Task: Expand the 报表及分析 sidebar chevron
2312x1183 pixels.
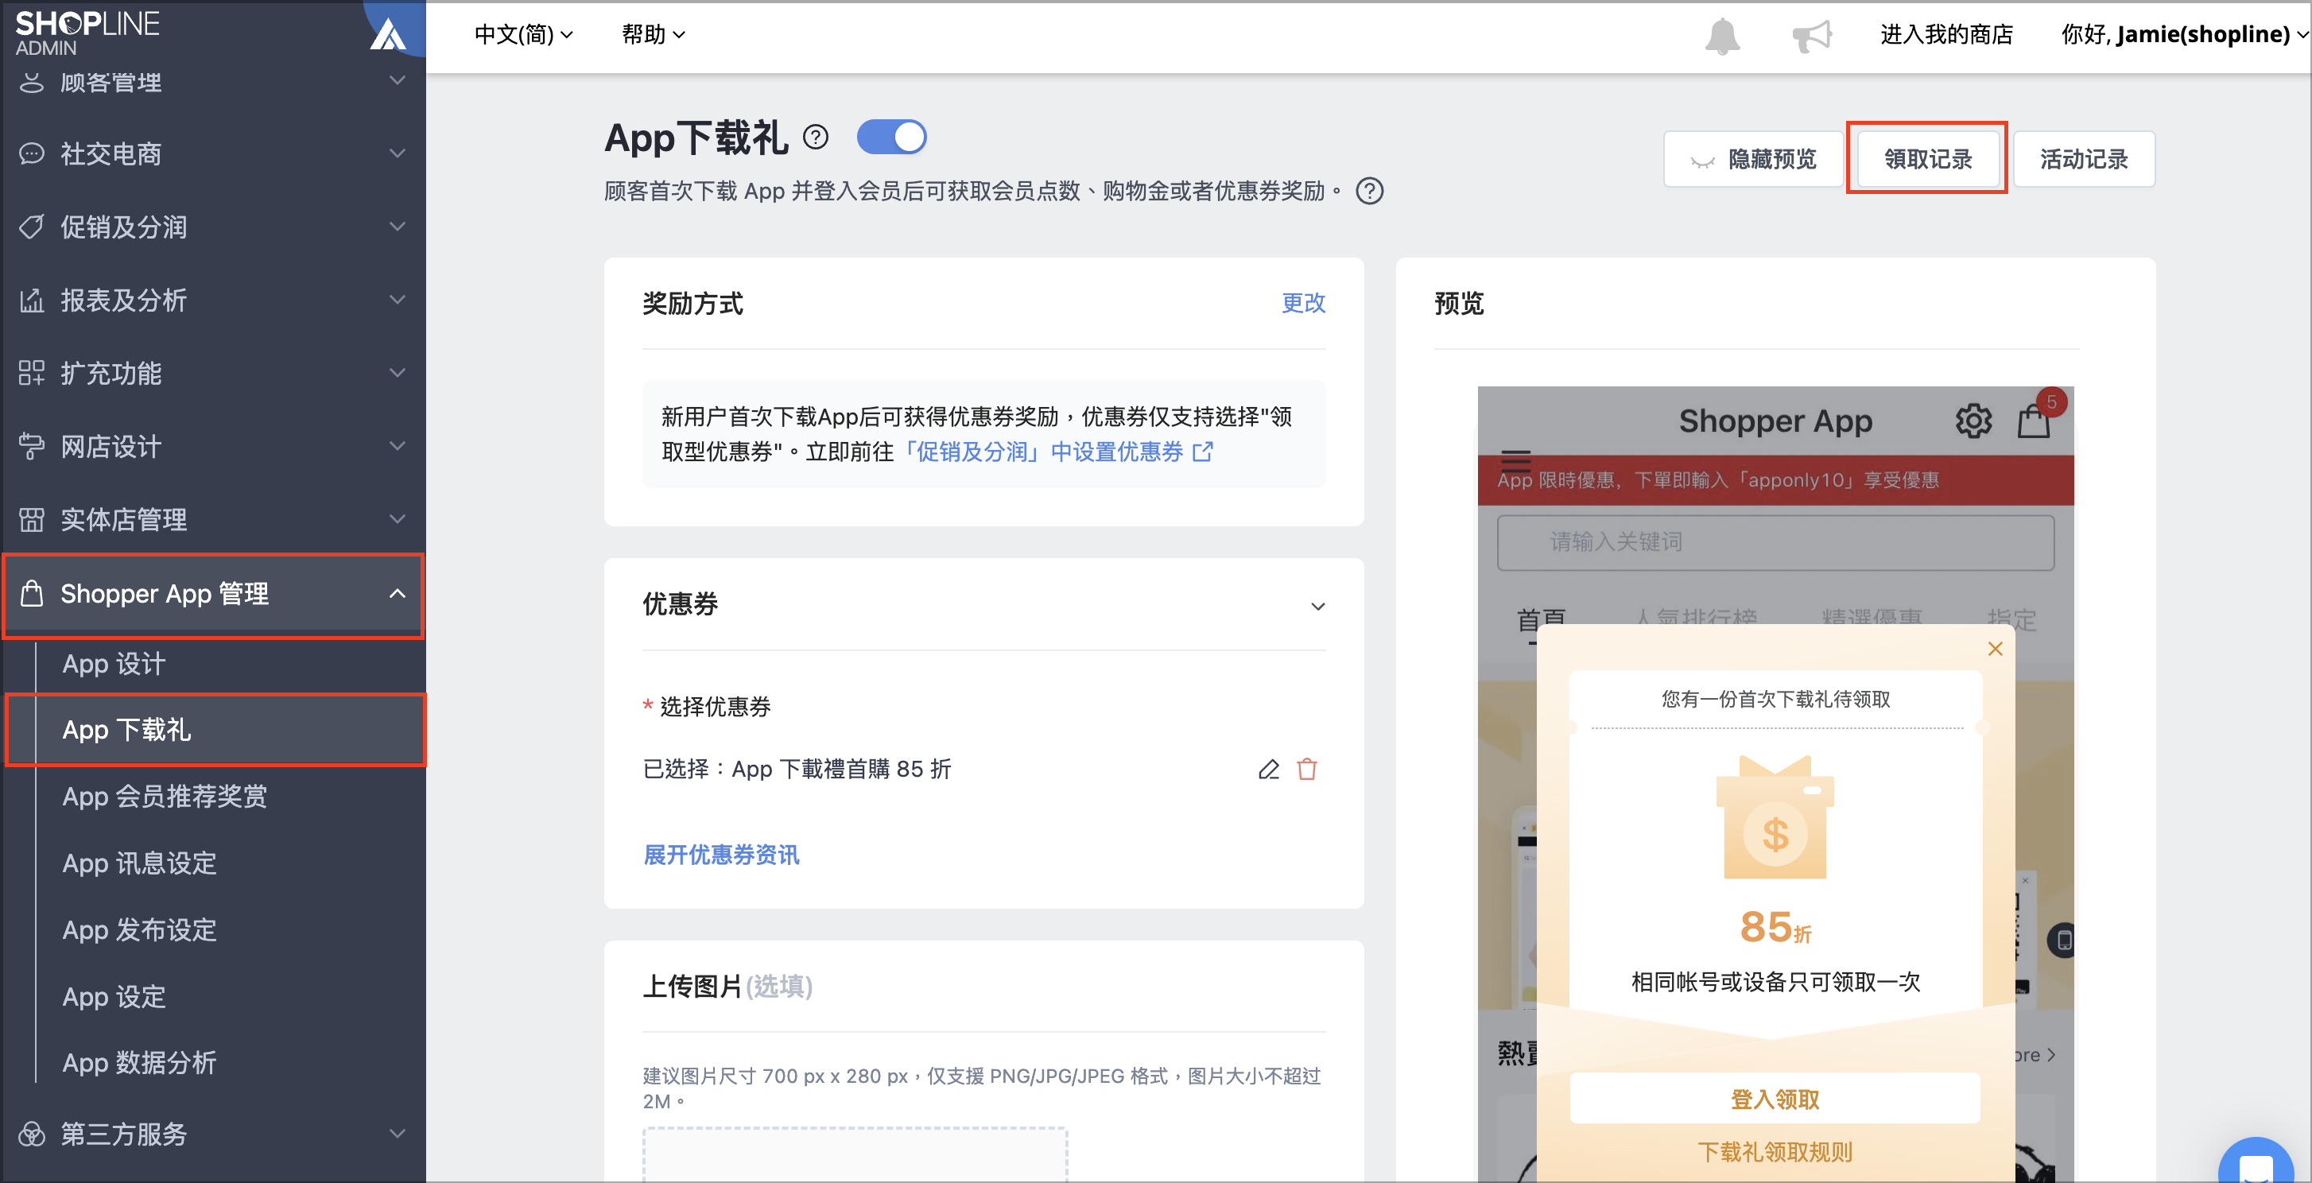Action: click(x=397, y=300)
